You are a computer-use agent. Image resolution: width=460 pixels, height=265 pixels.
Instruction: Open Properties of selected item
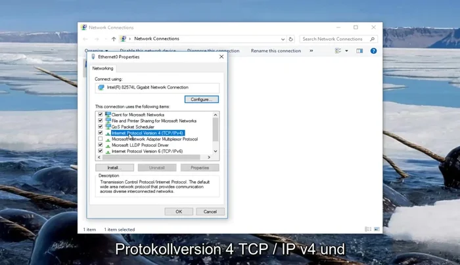tap(200, 168)
